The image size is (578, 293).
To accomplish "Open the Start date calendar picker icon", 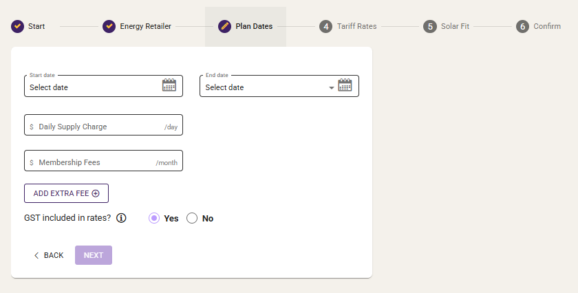I will coord(169,85).
